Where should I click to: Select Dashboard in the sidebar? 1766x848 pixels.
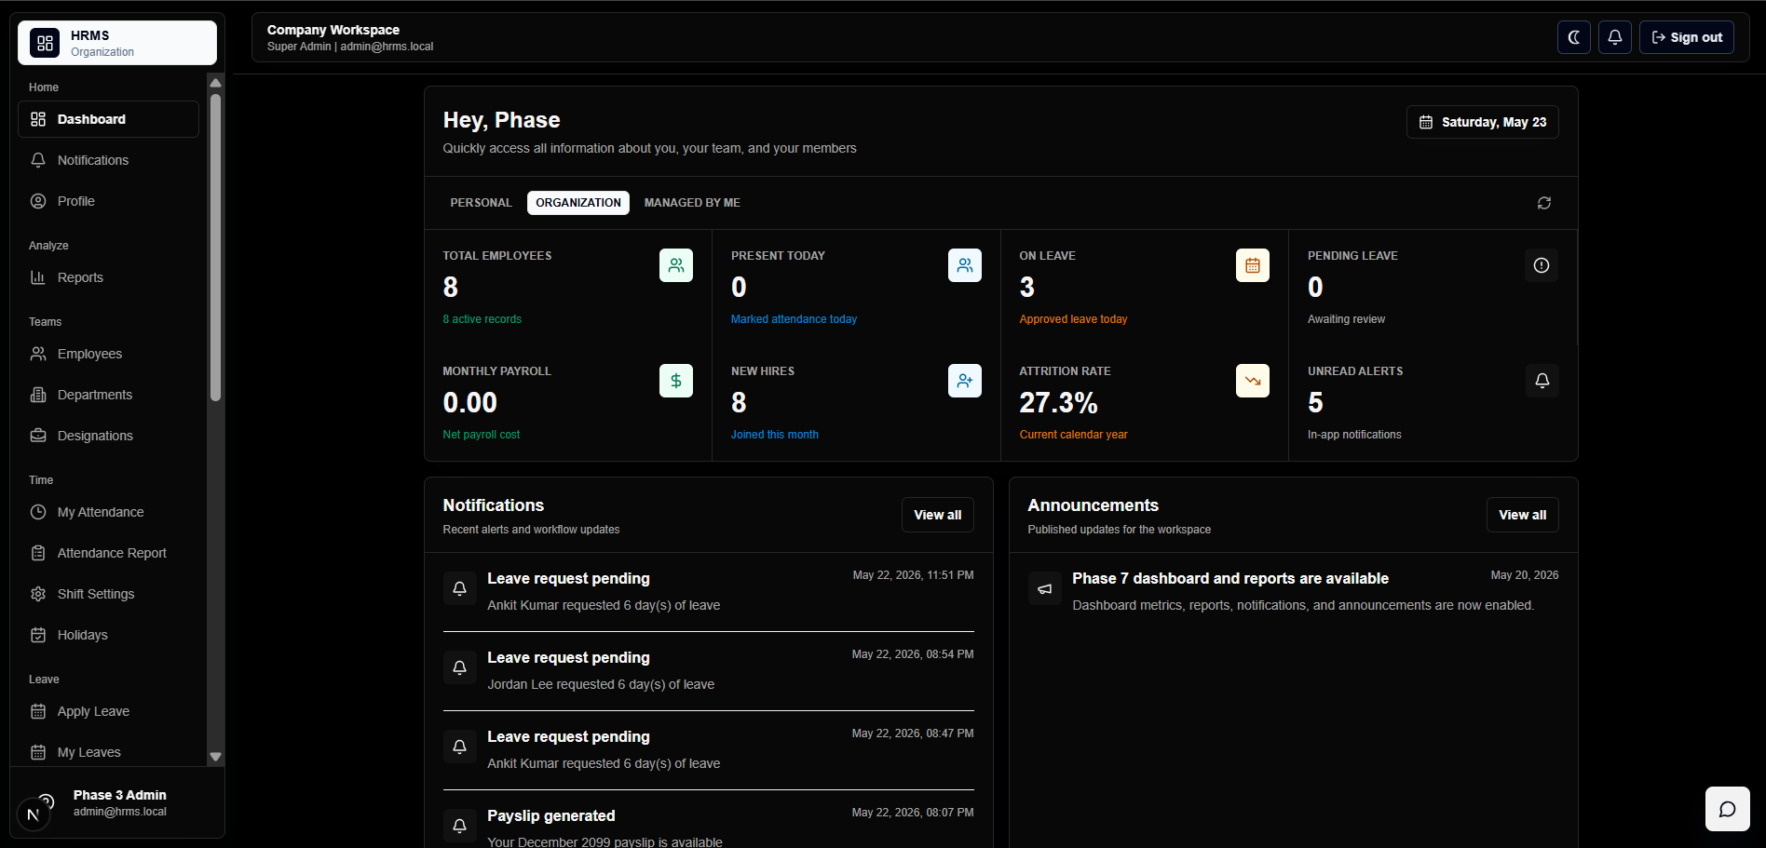coord(108,119)
